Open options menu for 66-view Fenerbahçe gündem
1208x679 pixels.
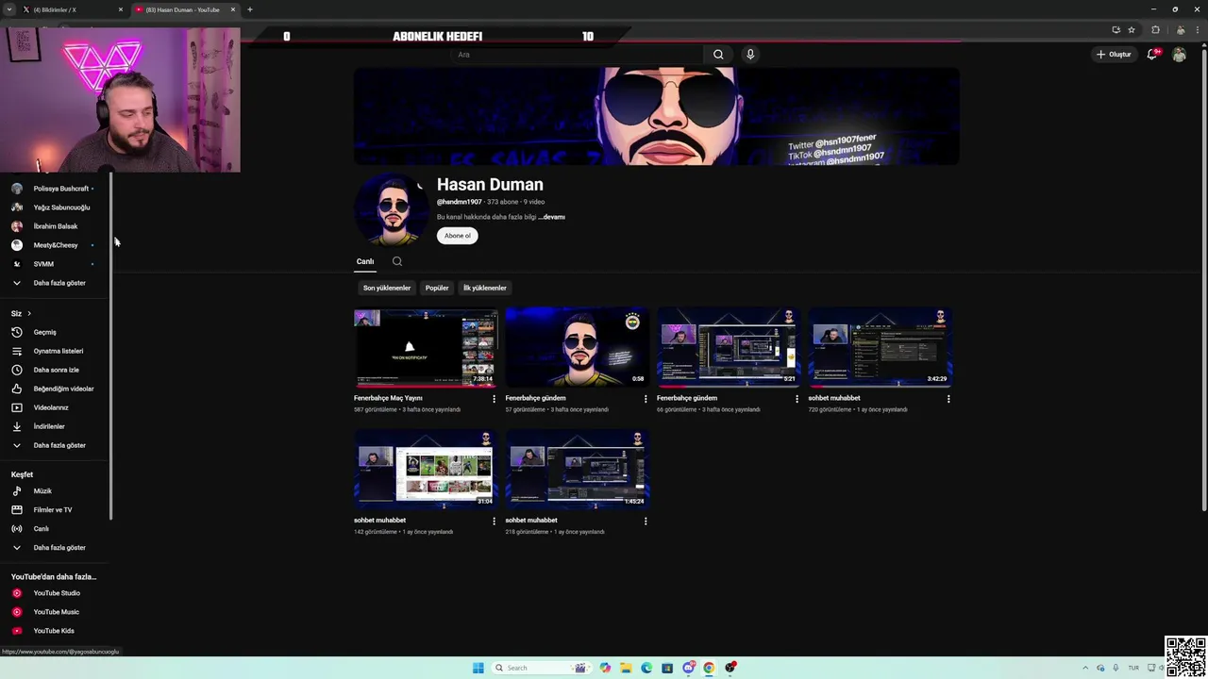tap(797, 399)
